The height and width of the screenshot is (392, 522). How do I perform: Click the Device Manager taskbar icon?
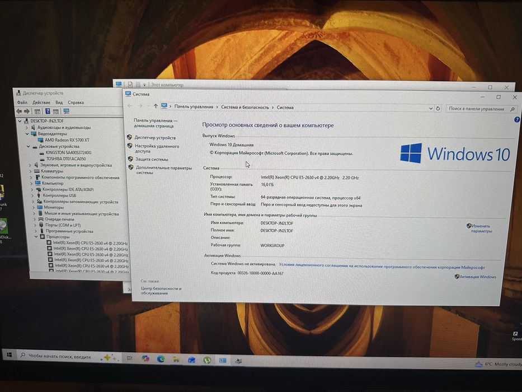click(x=238, y=361)
